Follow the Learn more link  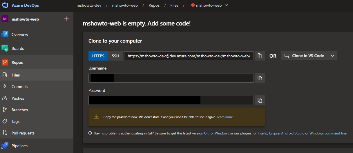point(225,117)
